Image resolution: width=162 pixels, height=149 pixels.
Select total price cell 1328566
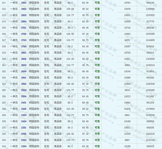tap(150, 9)
